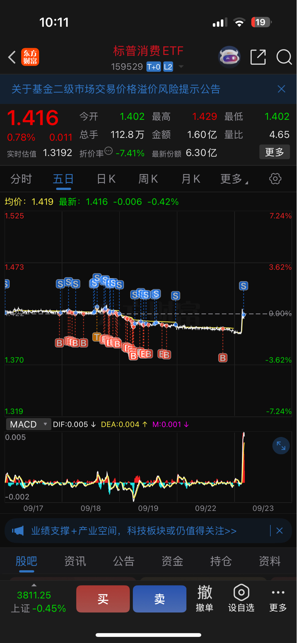Tap the red 买 buy button
The height and width of the screenshot is (643, 297).
pyautogui.click(x=103, y=599)
